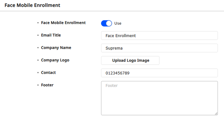Click the bullet before Footer
224x119 pixels.
38,85
